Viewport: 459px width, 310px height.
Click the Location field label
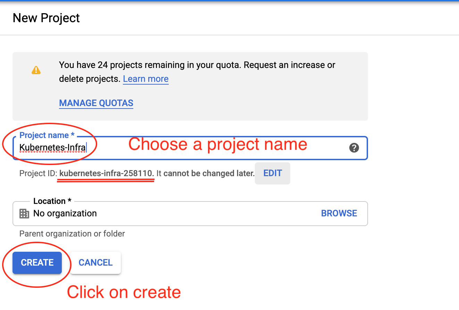(x=52, y=201)
